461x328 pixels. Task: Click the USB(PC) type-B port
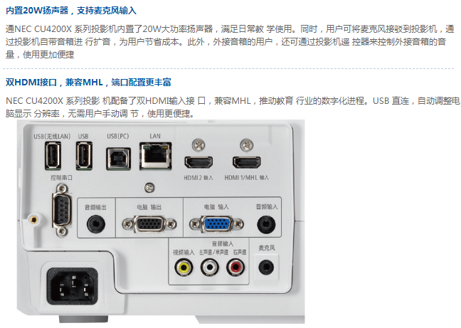click(x=119, y=159)
